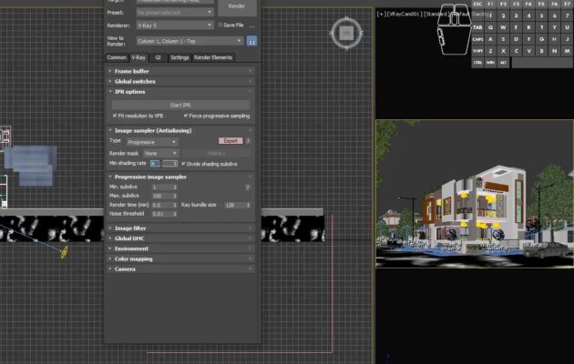Click the viewport [+] menu label

pos(381,14)
